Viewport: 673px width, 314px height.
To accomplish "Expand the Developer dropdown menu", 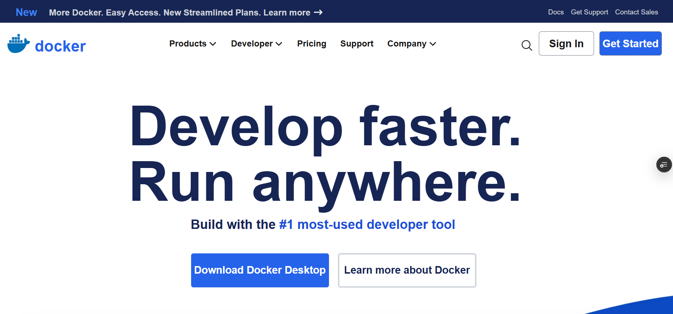I will (x=256, y=44).
